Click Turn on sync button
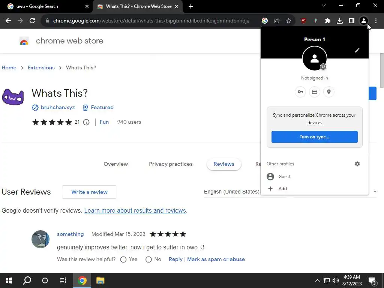Screen dimensions: 384x288 click(315, 137)
